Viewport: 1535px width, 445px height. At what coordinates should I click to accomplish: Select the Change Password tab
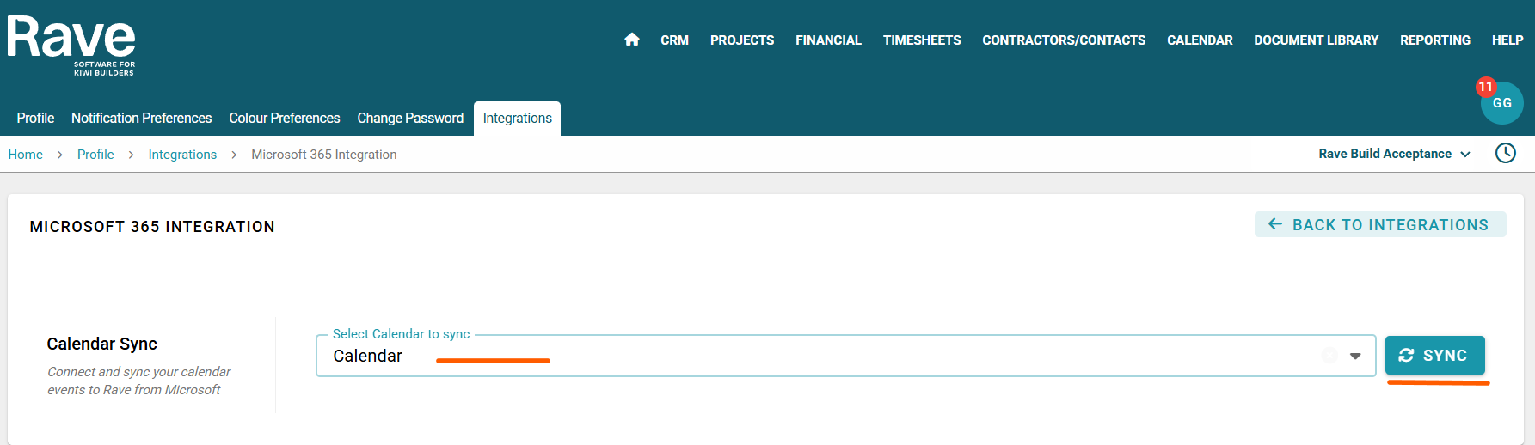410,119
